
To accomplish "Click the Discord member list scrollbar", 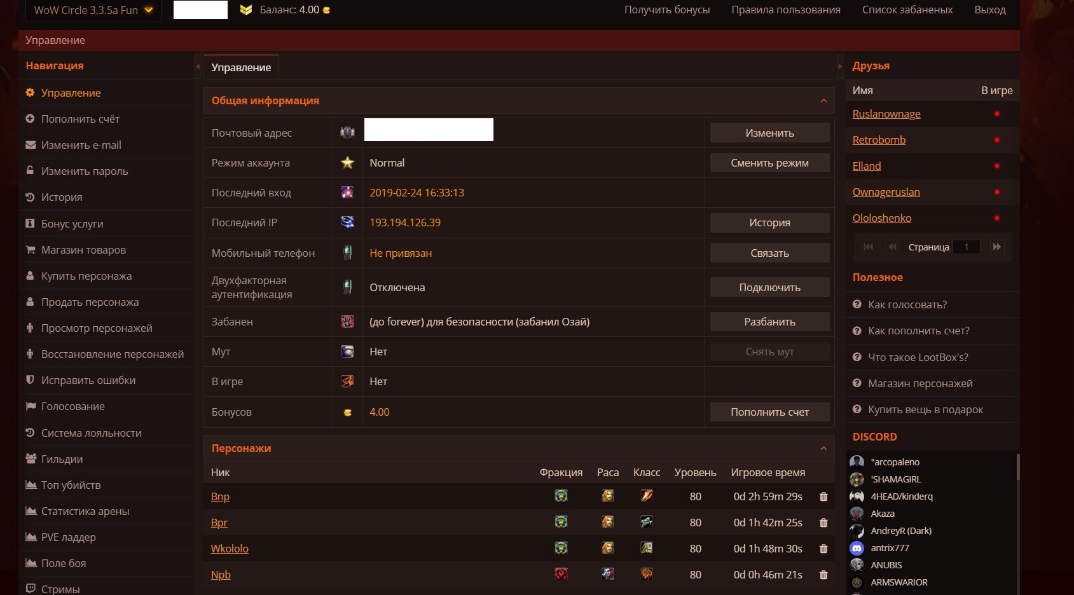I will pos(1017,467).
